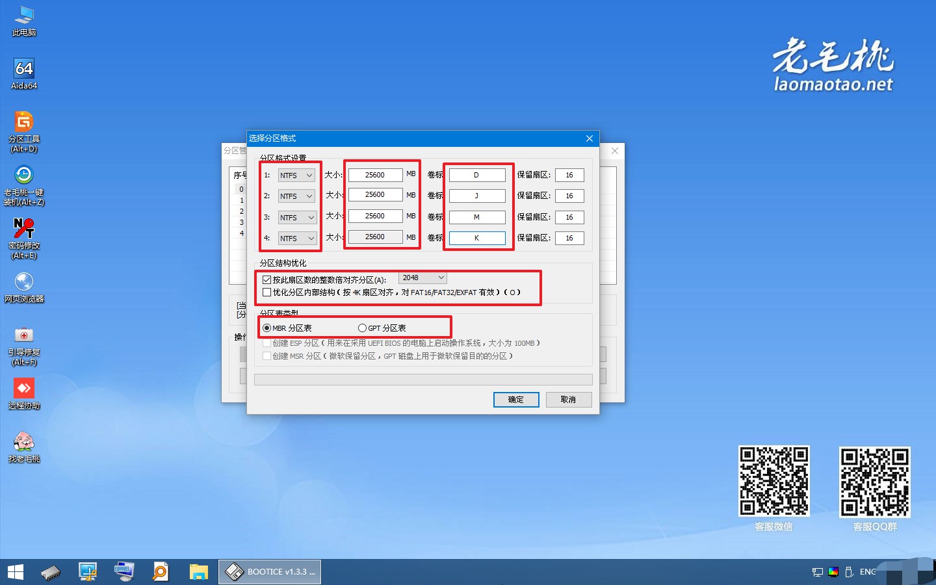The height and width of the screenshot is (585, 936).
Task: Click the Windows Start button
Action: (x=16, y=572)
